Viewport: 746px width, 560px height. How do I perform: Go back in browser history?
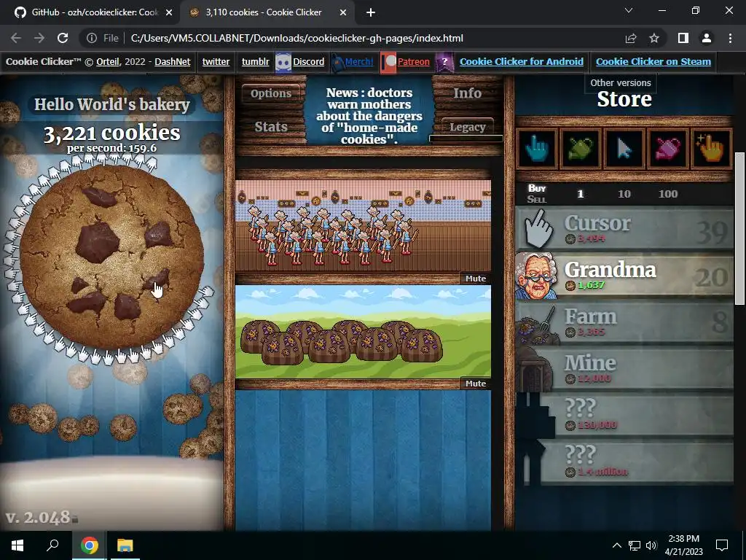(16, 38)
